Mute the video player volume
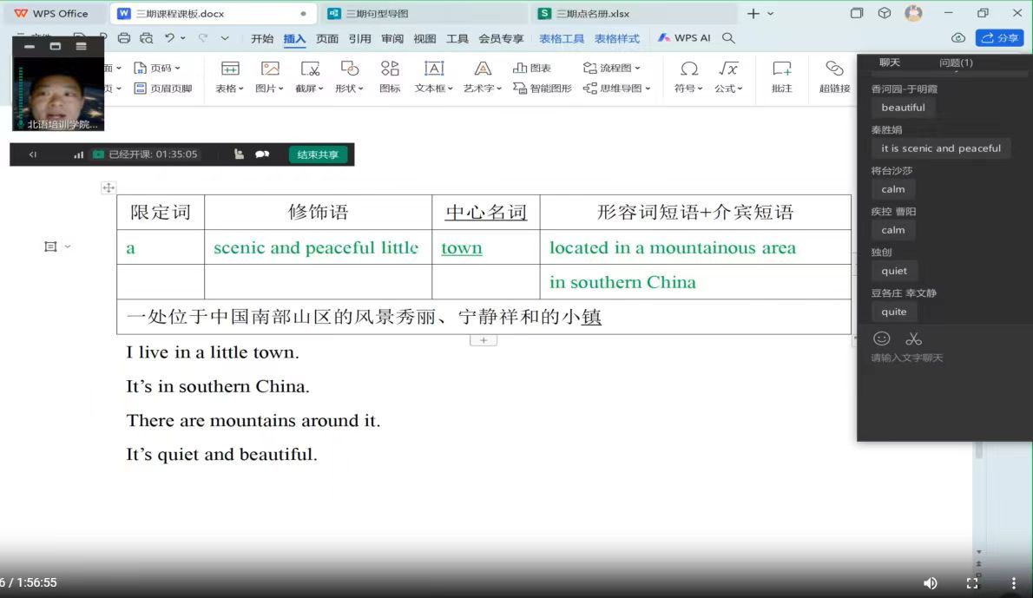The width and height of the screenshot is (1033, 598). tap(930, 583)
